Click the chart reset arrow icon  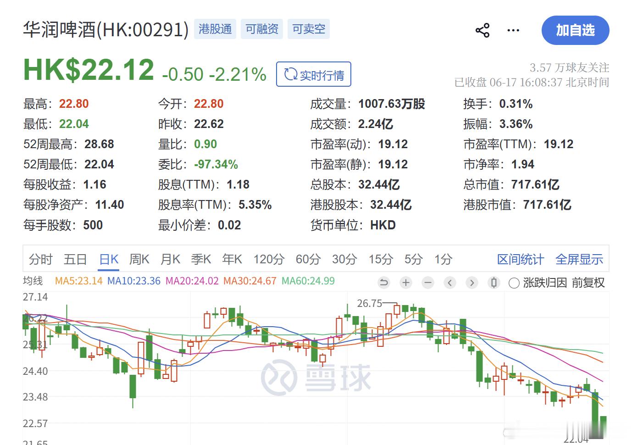pos(384,283)
